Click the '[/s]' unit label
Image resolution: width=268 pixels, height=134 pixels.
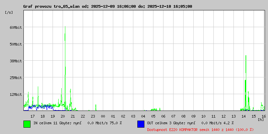tap(9, 12)
